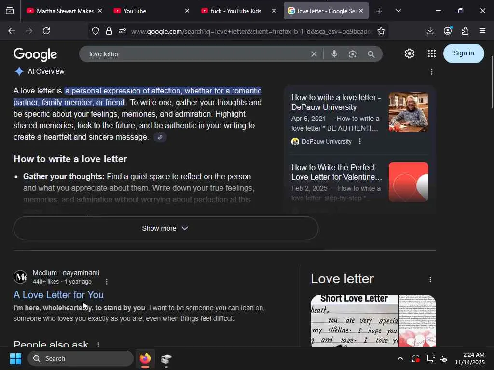The image size is (494, 370).
Task: Open the Firefox downloads panel
Action: pos(430,31)
